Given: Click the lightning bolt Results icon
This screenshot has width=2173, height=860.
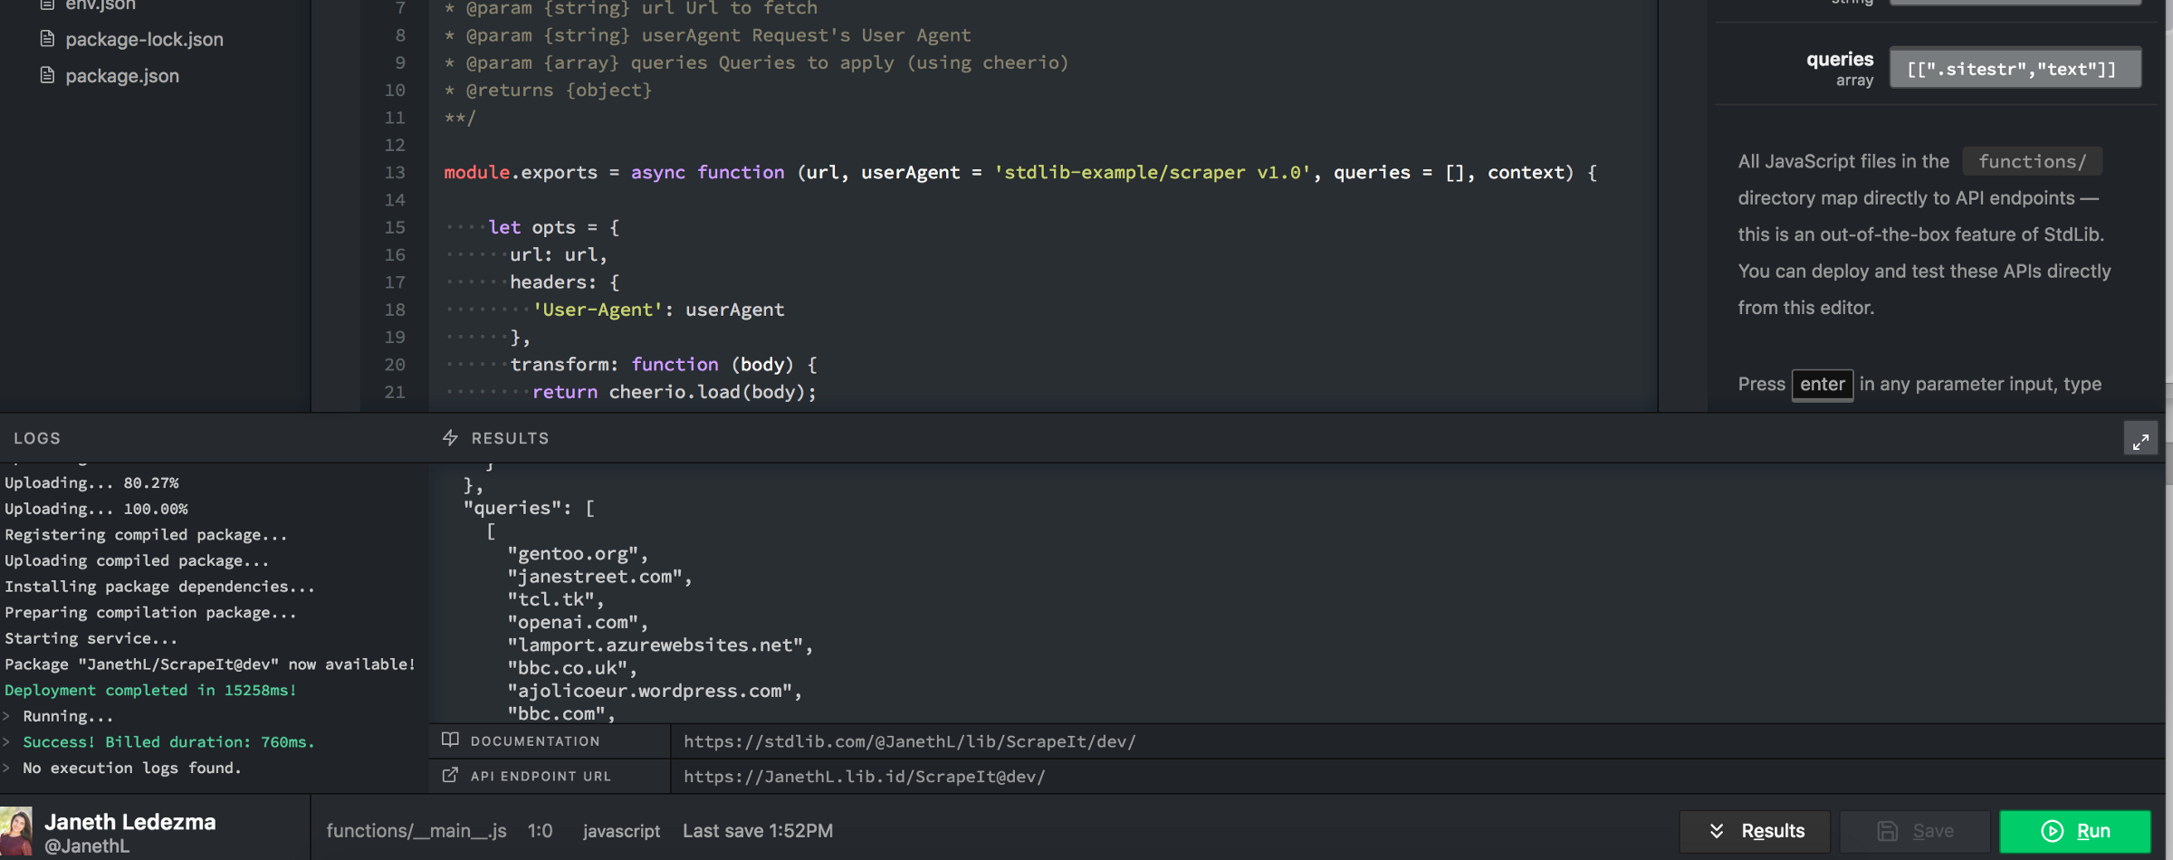Looking at the screenshot, I should (450, 438).
